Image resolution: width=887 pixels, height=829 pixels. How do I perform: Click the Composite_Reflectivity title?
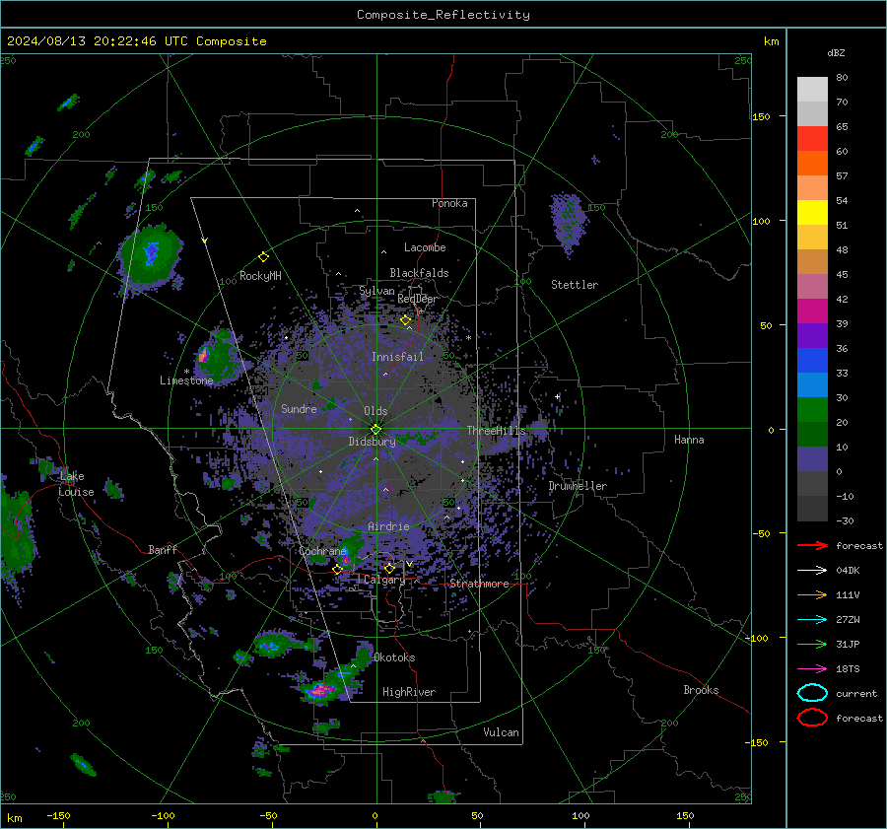pyautogui.click(x=443, y=15)
